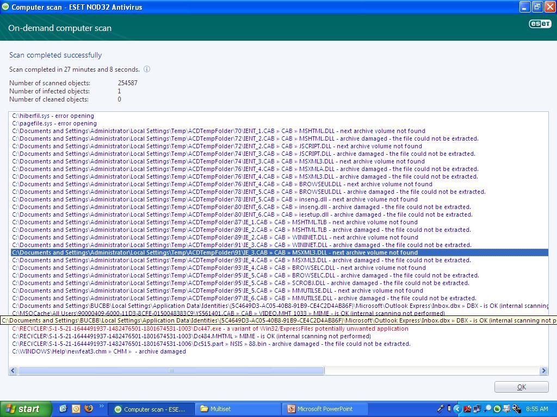This screenshot has height=417, width=557.
Task: Click the horizontal scrollbar thumb of the log
Action: tap(171, 370)
